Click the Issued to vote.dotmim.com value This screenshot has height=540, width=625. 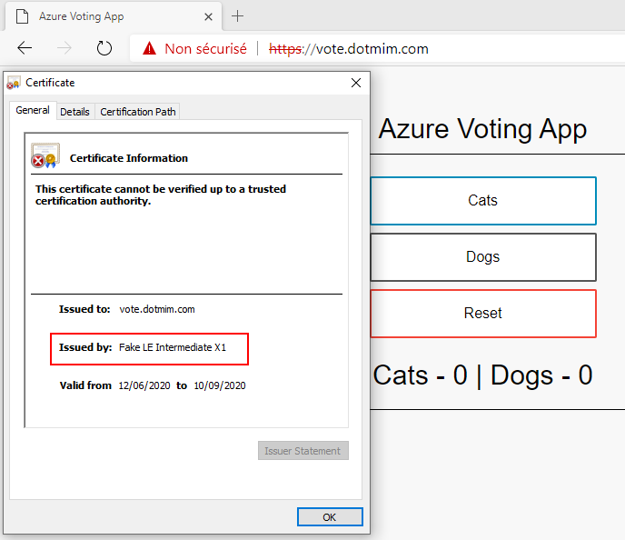click(x=157, y=309)
